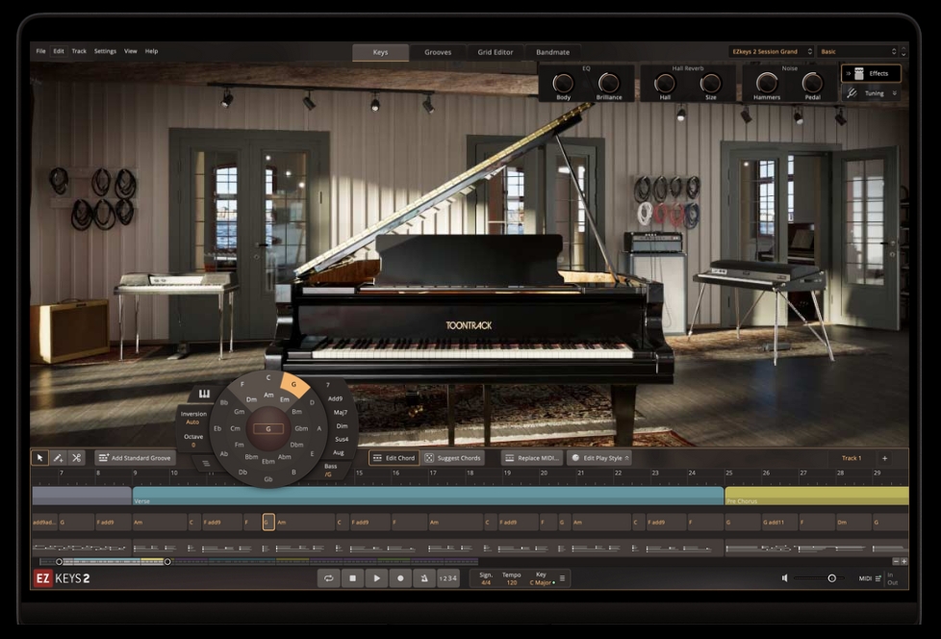Adjust the reverb Size knob
The image size is (941, 639).
710,83
